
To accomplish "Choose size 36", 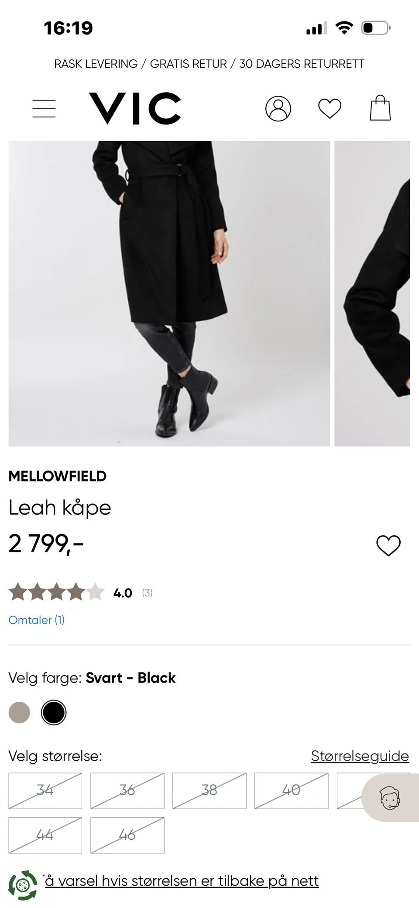I will coord(127,790).
